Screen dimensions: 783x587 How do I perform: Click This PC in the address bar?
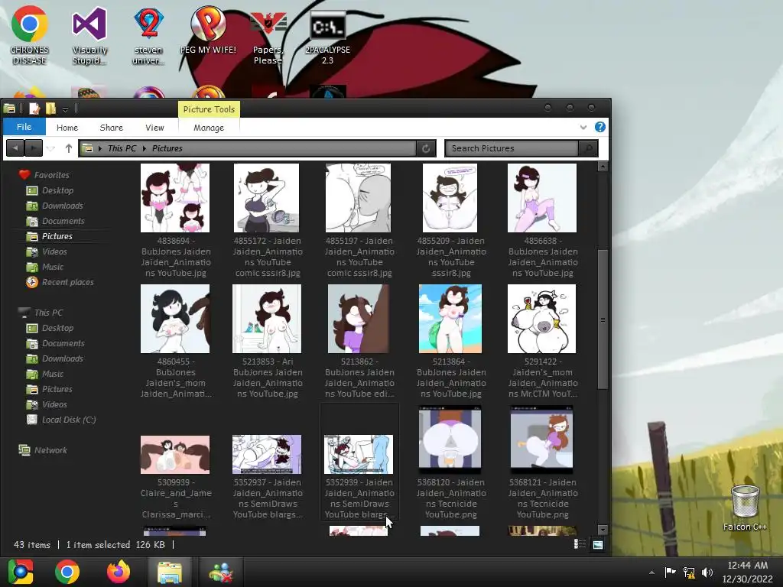[x=122, y=148]
